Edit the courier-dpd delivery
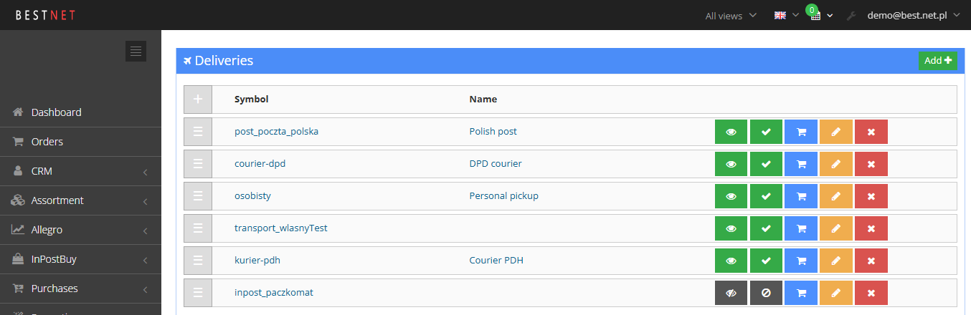971x315 pixels. pyautogui.click(x=836, y=164)
